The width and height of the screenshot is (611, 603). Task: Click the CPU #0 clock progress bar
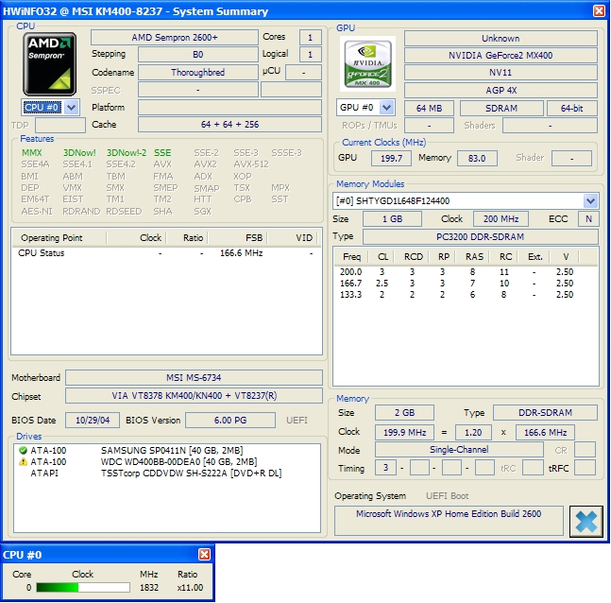click(82, 587)
